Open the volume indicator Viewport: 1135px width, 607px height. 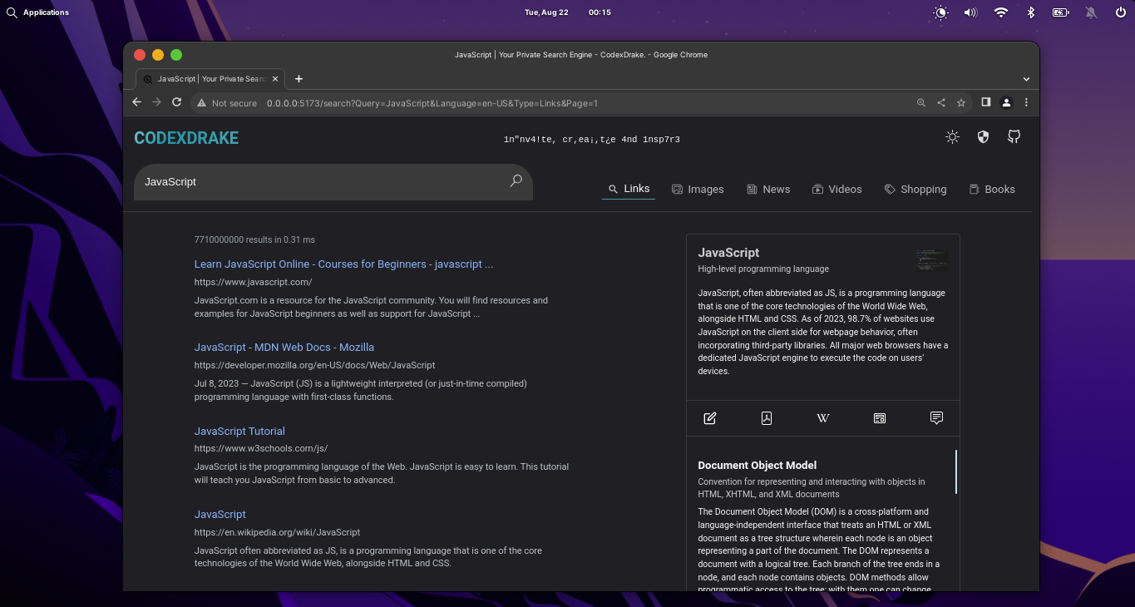pyautogui.click(x=970, y=12)
